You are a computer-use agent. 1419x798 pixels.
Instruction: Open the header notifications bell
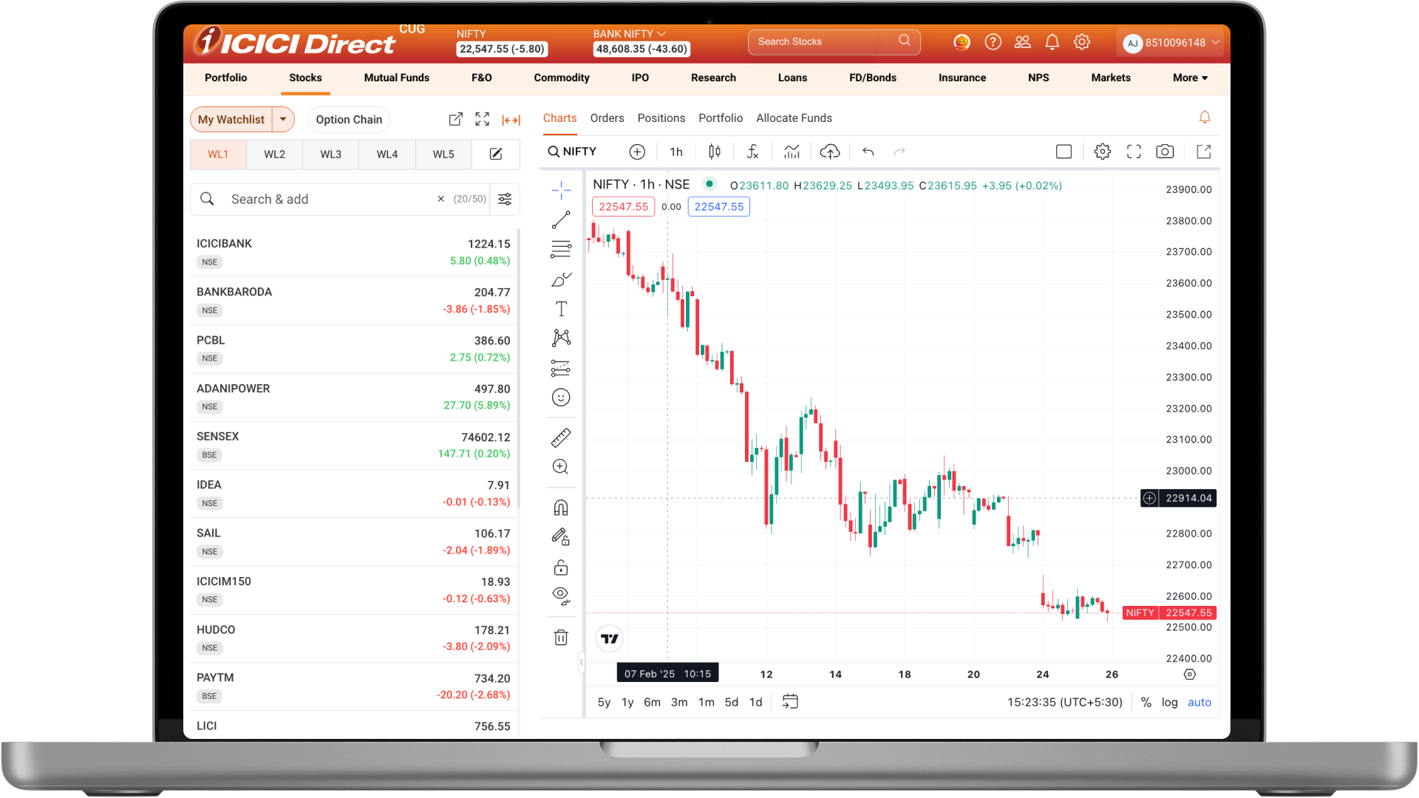pos(1052,42)
